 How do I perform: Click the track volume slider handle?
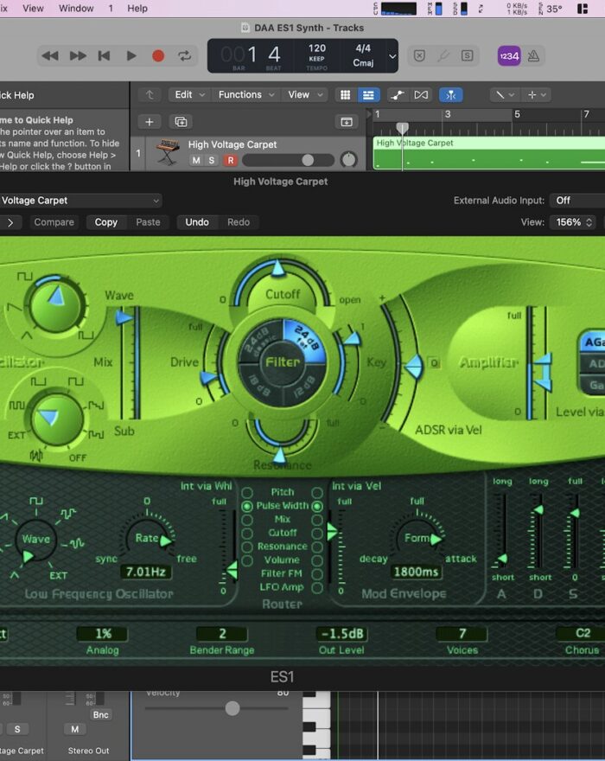[308, 160]
